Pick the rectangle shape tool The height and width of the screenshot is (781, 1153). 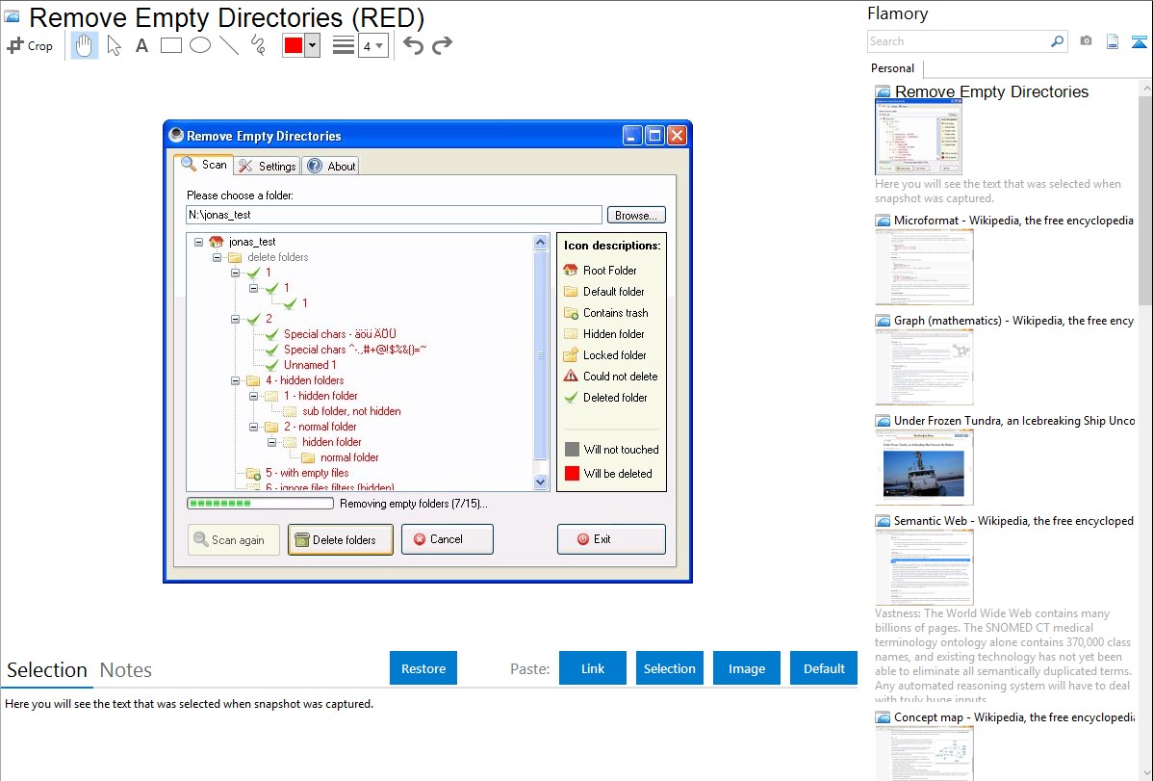(170, 45)
